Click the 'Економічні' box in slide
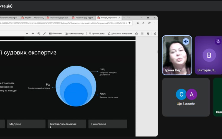The image size is (222, 139). click(x=107, y=124)
